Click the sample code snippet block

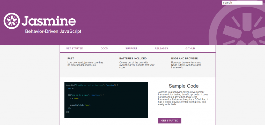click(106, 100)
